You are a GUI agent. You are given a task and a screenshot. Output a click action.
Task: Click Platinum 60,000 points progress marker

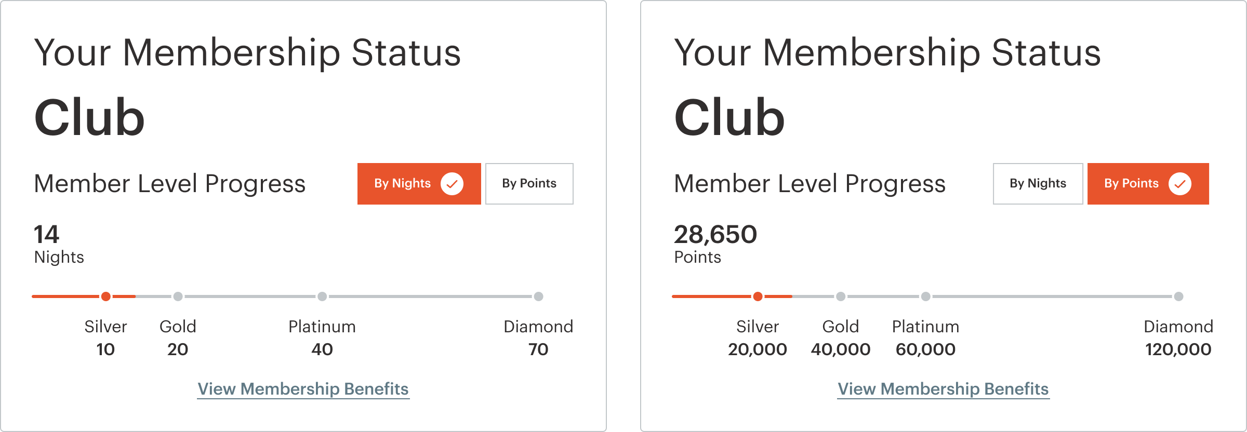click(x=926, y=296)
